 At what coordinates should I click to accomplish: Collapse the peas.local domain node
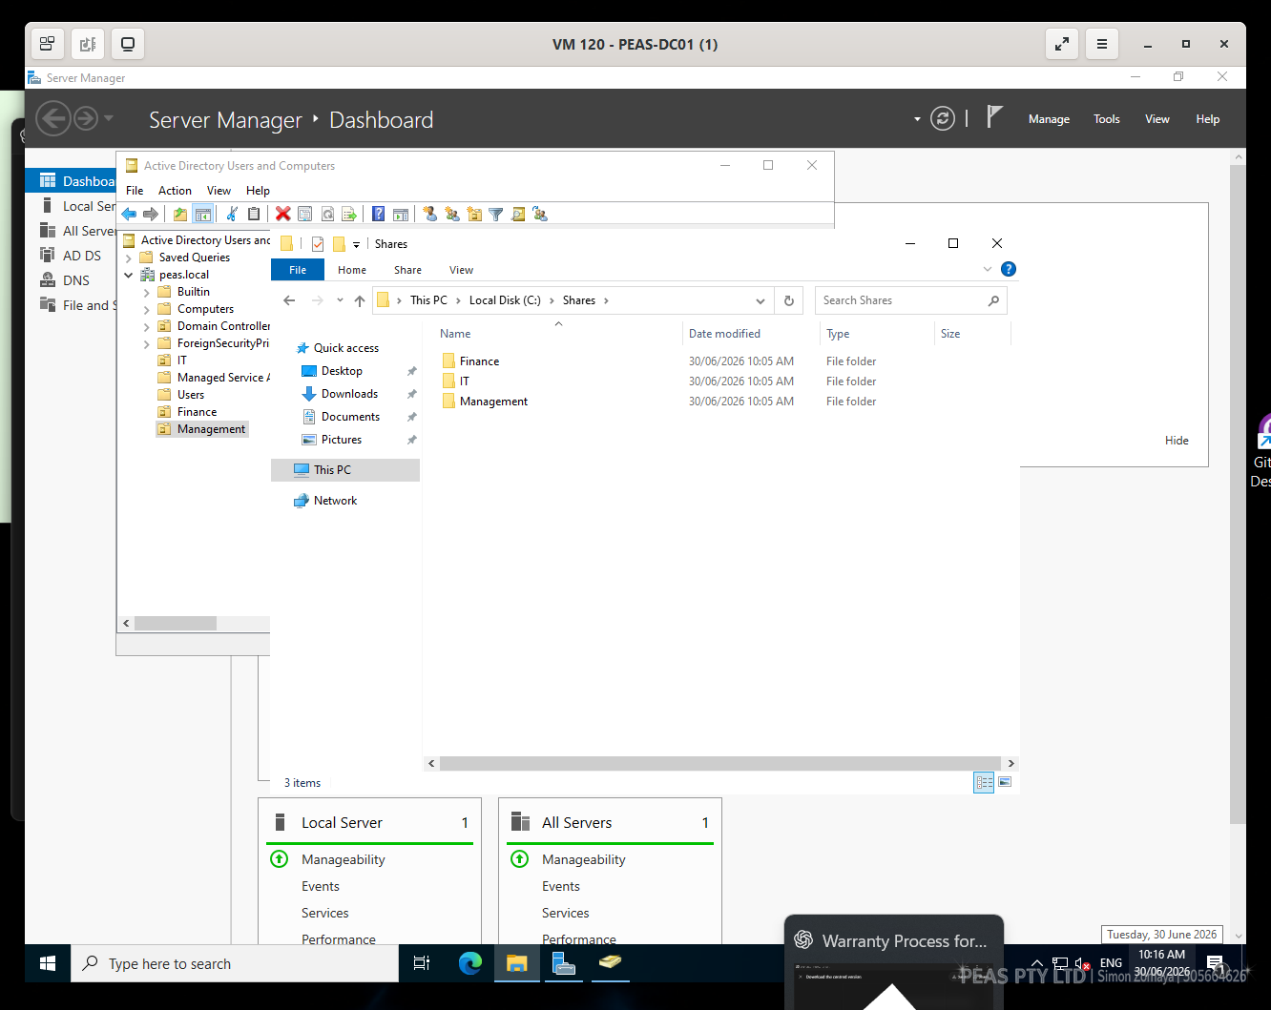pyautogui.click(x=129, y=275)
